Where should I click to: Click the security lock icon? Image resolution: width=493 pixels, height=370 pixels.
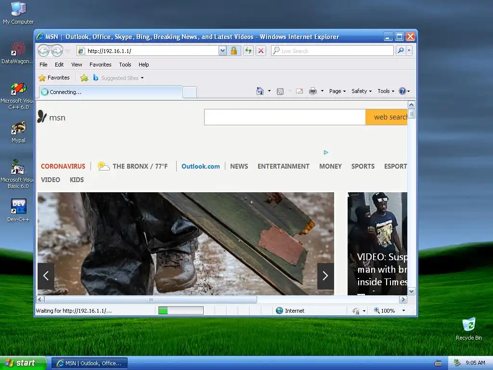coord(234,51)
